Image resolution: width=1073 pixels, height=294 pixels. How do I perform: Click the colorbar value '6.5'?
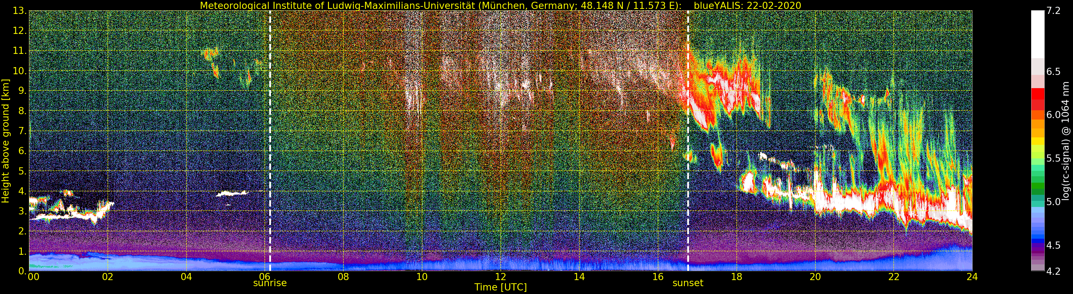pyautogui.click(x=1053, y=71)
